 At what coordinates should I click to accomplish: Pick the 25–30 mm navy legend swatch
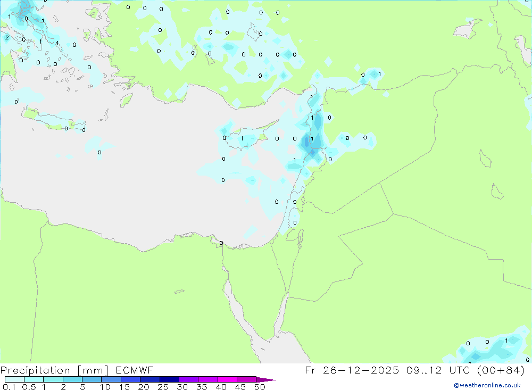[x=169, y=379]
